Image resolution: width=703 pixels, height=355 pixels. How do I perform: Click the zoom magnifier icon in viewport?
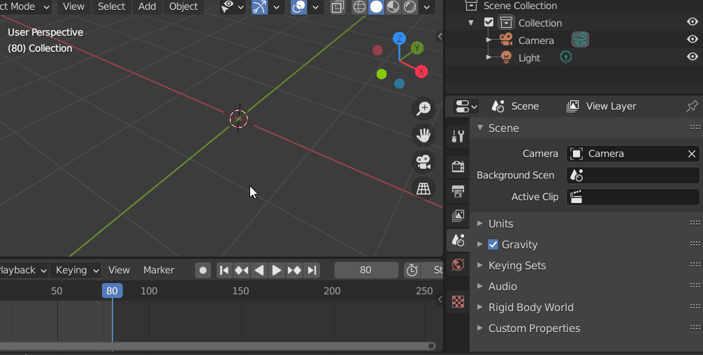pos(423,108)
